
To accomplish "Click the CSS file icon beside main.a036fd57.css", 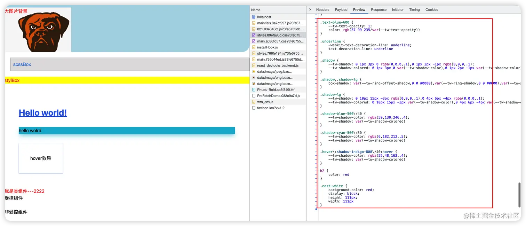I will 254,41.
